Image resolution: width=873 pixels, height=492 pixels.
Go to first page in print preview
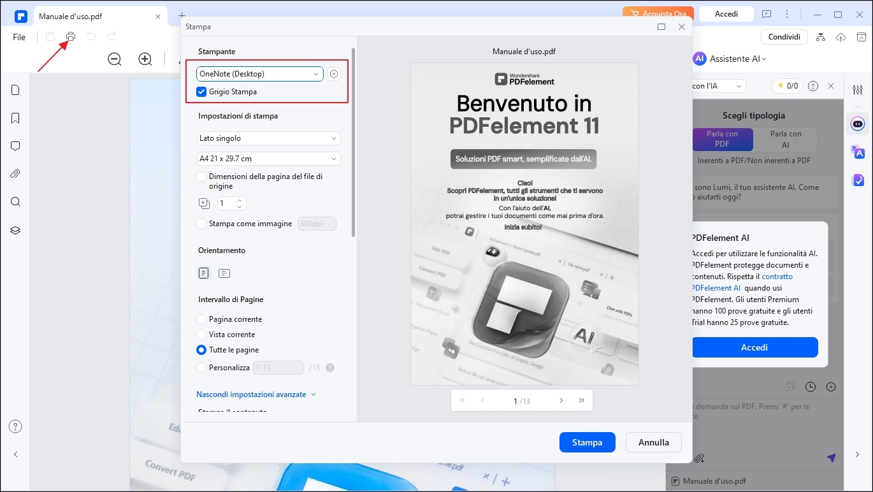tap(462, 401)
